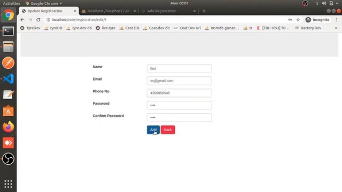Open the volume indicator in top bar
342x192 pixels.
pos(324,3)
